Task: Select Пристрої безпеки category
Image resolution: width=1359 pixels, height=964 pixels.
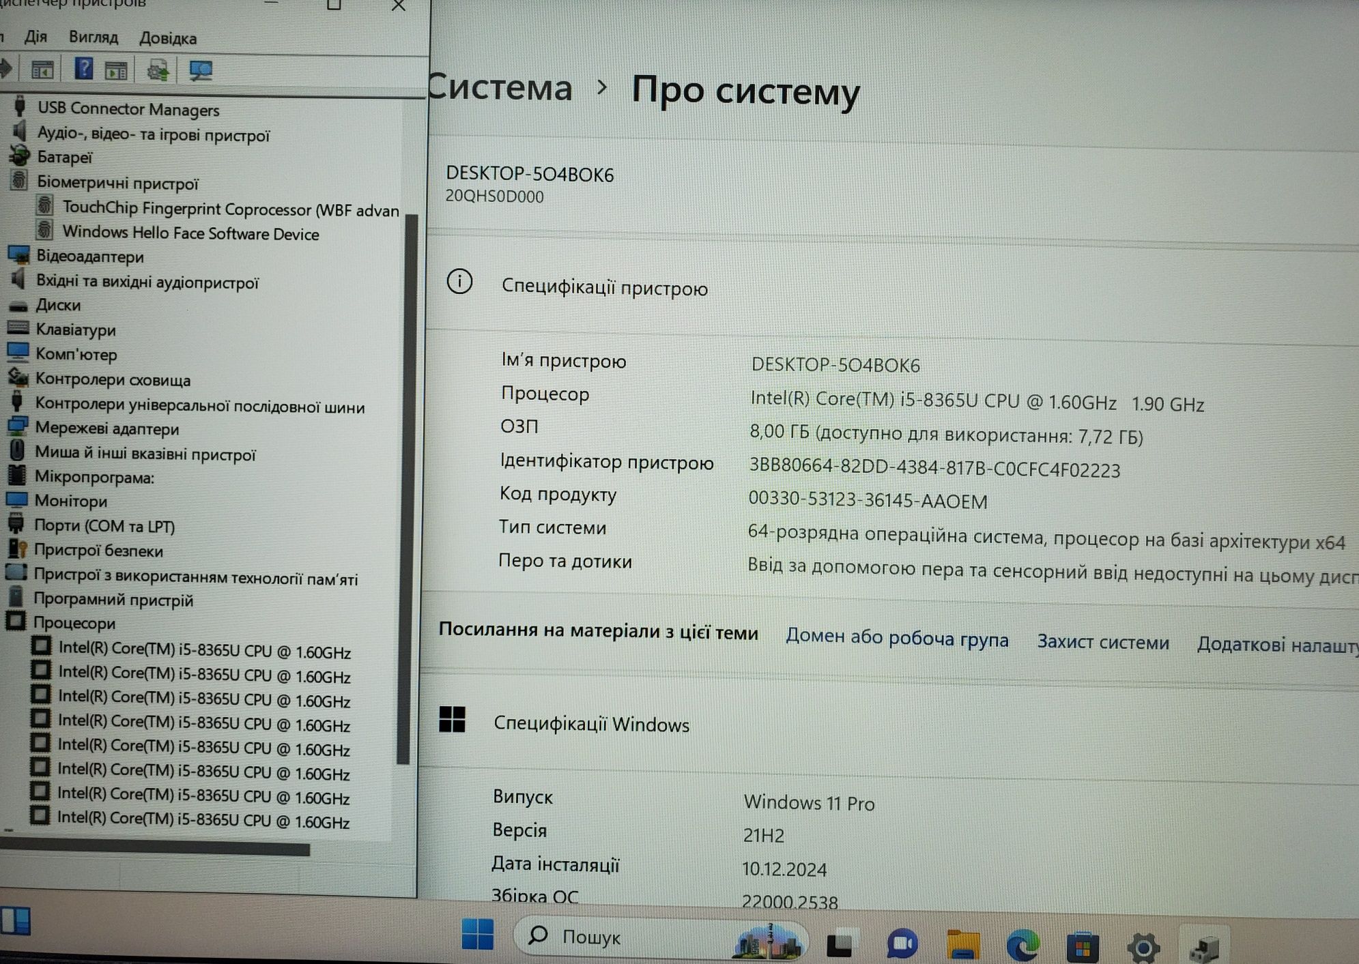Action: pyautogui.click(x=98, y=551)
